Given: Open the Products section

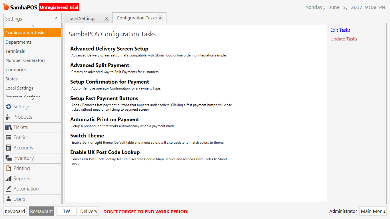Looking at the screenshot, I should 33,117.
